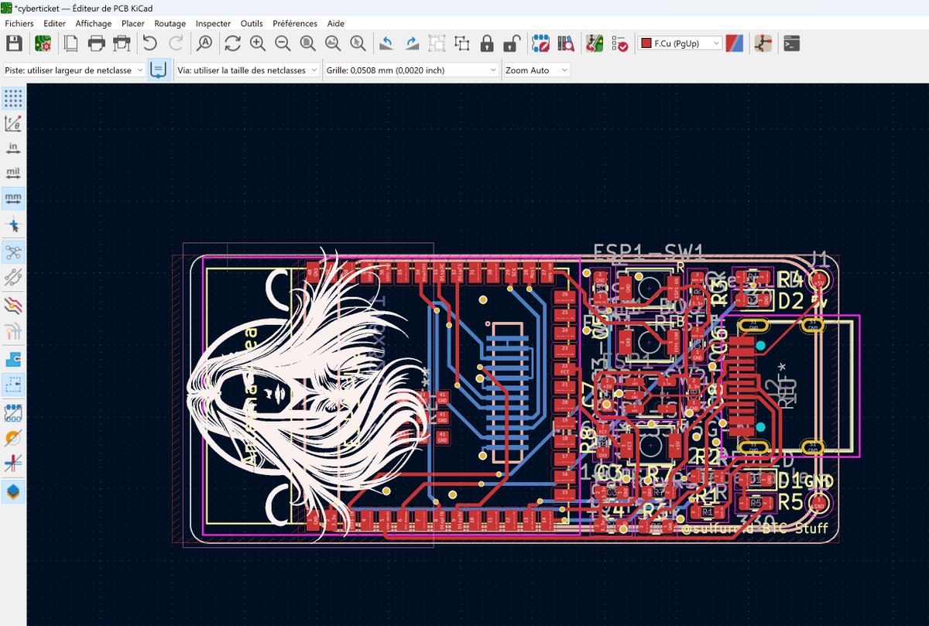929x626 pixels.
Task: Toggle curved ratsnest lines
Action: [13, 277]
